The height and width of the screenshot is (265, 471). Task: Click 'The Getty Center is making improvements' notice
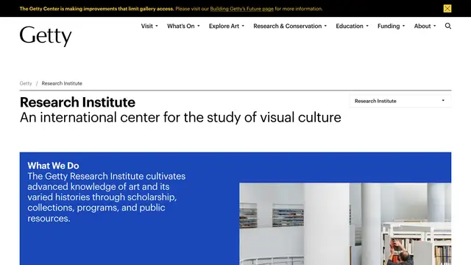96,9
